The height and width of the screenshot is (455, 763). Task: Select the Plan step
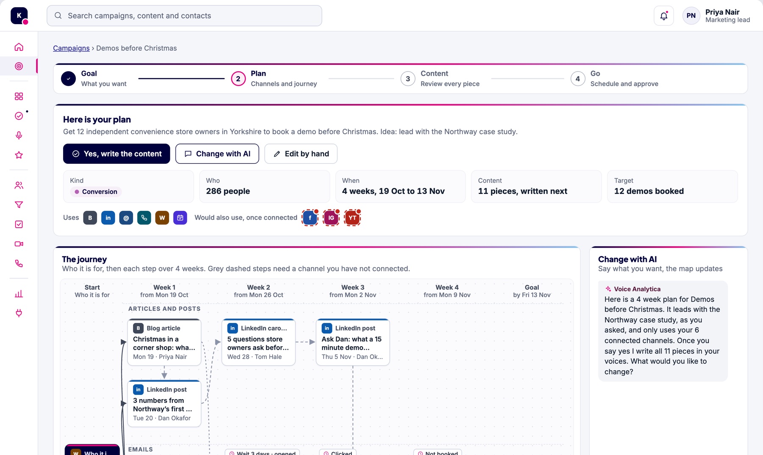tap(274, 79)
